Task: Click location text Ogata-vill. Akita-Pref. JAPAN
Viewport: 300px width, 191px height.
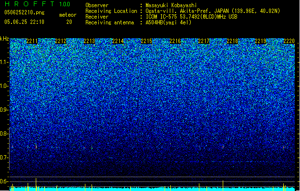Action: 187,11
